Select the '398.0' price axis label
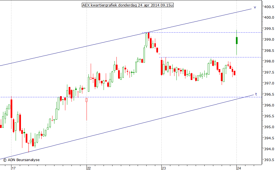 pyautogui.click(x=269, y=61)
